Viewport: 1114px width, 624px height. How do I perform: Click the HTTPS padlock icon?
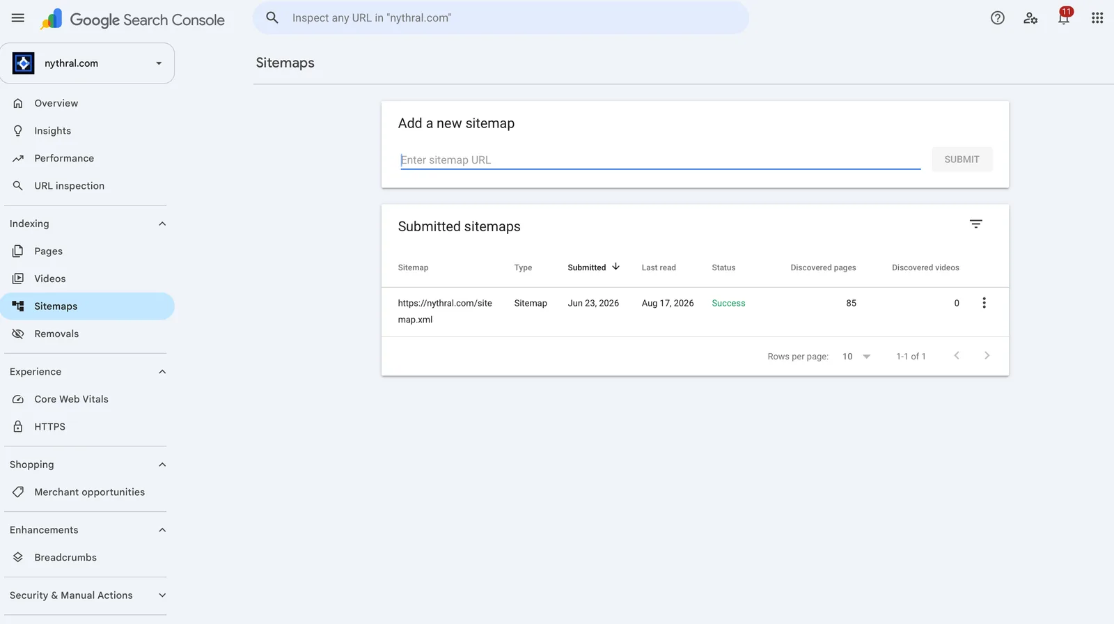coord(18,427)
